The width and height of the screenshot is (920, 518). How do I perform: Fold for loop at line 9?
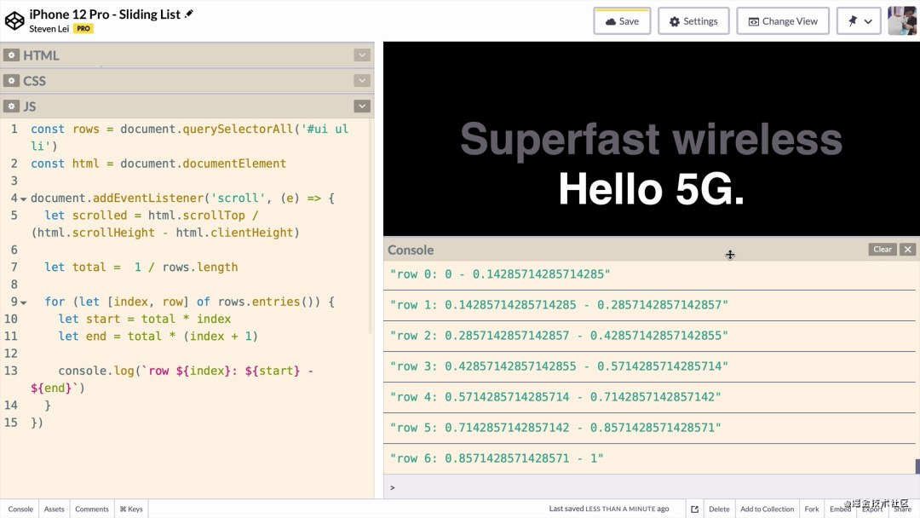click(24, 302)
